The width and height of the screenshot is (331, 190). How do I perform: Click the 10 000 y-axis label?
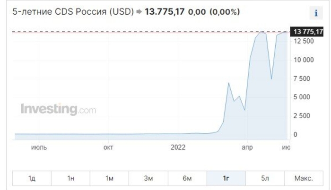pos(304,60)
